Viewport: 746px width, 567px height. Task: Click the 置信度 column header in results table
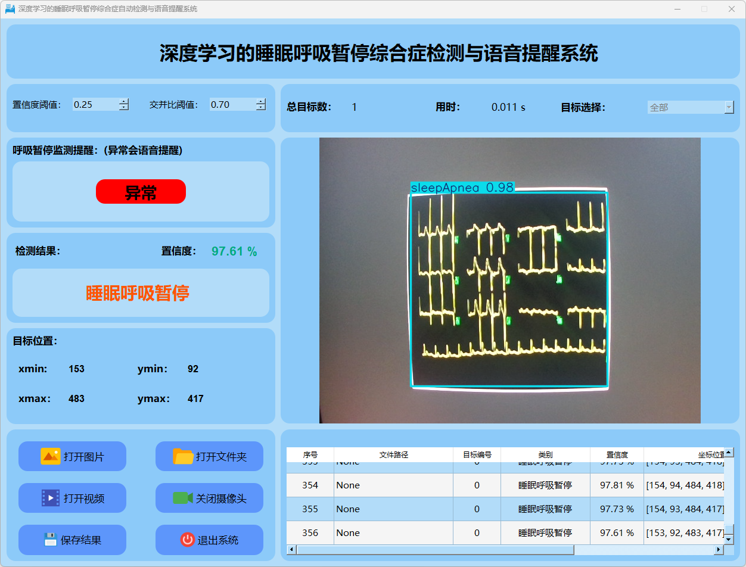click(617, 454)
